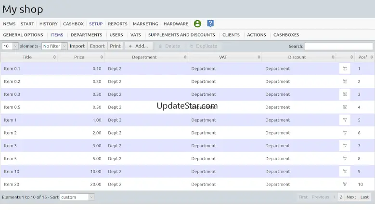The image size is (375, 210).
Task: Switch to the CASHBOXES tab
Action: tap(286, 35)
